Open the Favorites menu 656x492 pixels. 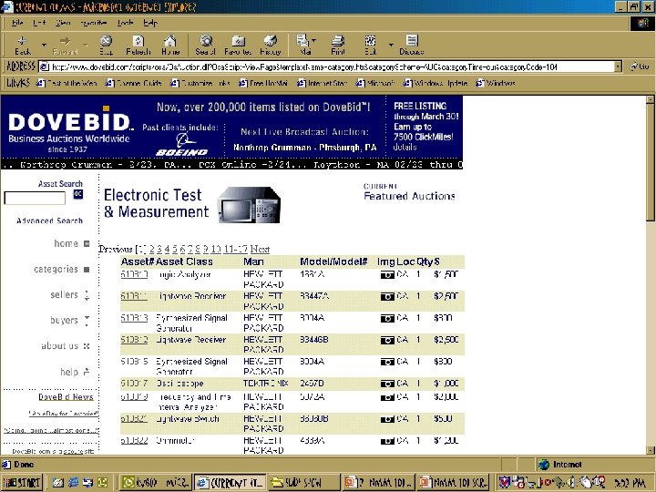pos(94,23)
